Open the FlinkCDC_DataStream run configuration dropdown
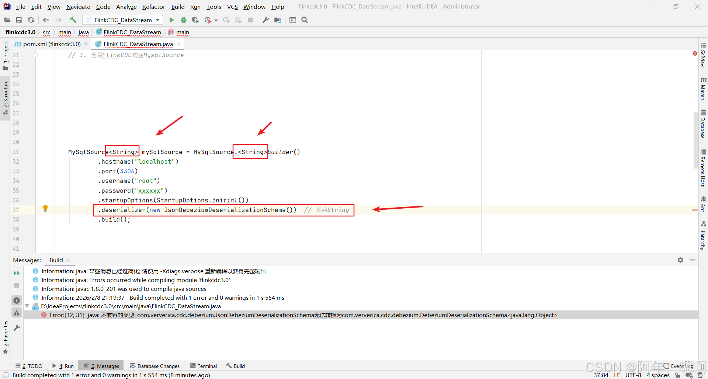 tap(123, 20)
